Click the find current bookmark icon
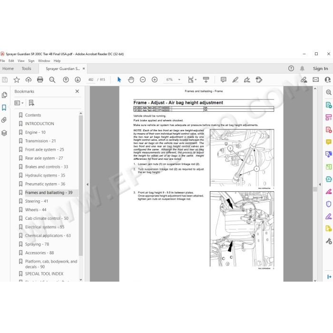This screenshot has height=333, width=333. (31, 103)
